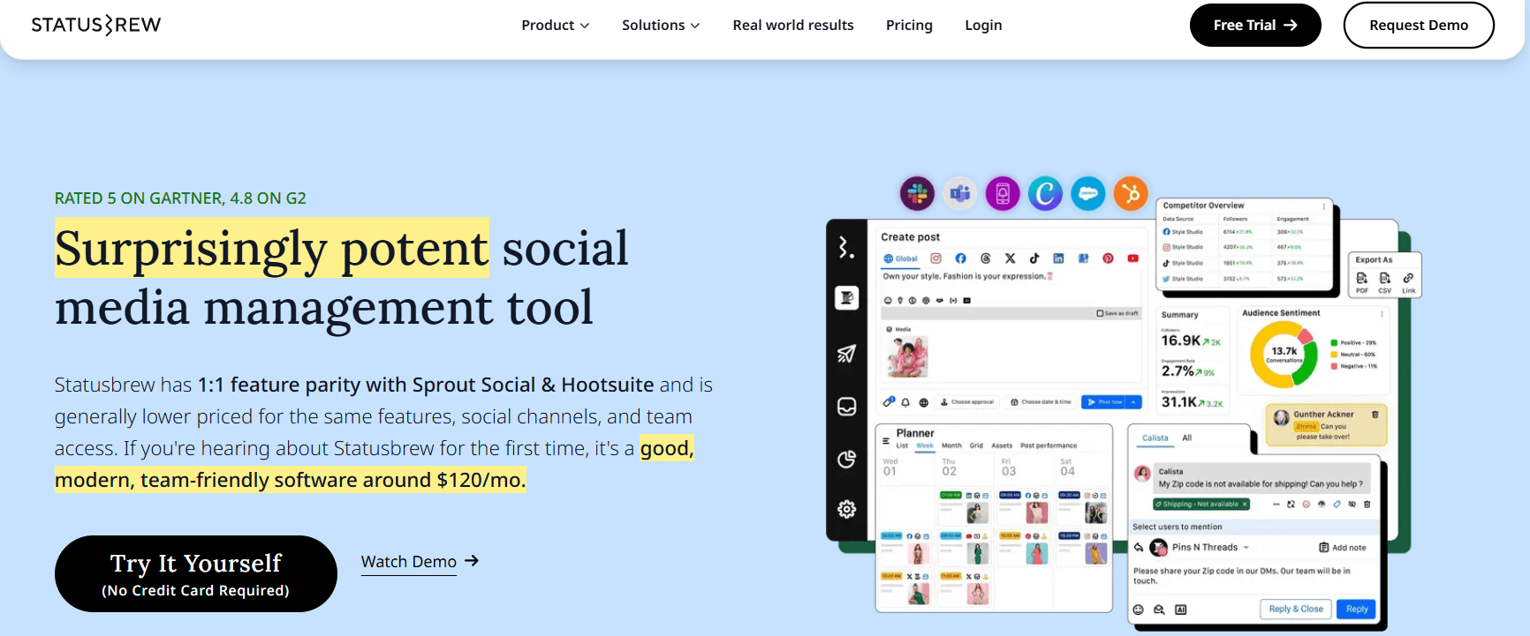The width and height of the screenshot is (1530, 636).
Task: Go to the Login page
Action: 983,25
